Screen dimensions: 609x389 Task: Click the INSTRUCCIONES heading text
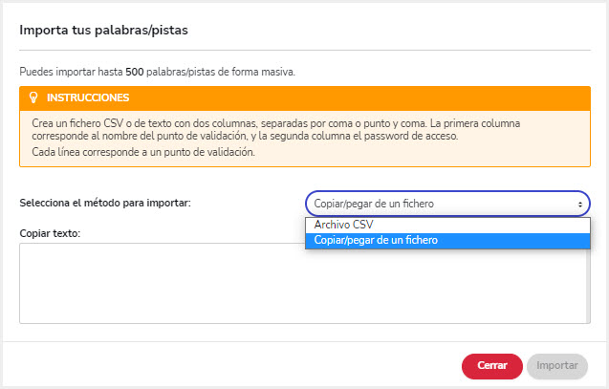click(88, 97)
